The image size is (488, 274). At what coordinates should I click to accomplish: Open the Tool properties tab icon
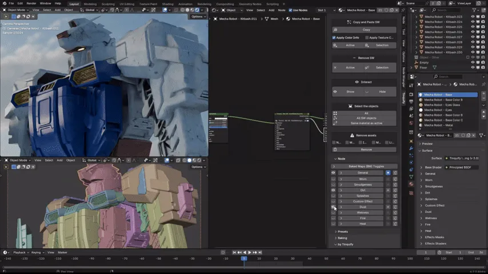(411, 85)
